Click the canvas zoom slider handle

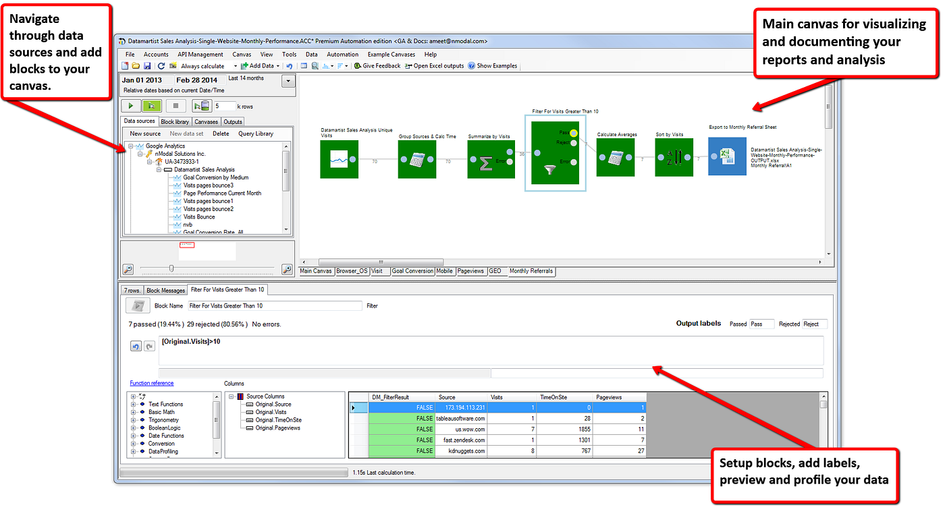(x=171, y=268)
